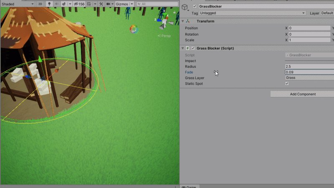Collapse the Transform component foldout
This screenshot has width=334, height=188.
pyautogui.click(x=182, y=21)
